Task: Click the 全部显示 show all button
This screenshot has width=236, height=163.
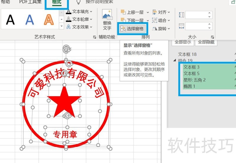Action: coord(183,42)
